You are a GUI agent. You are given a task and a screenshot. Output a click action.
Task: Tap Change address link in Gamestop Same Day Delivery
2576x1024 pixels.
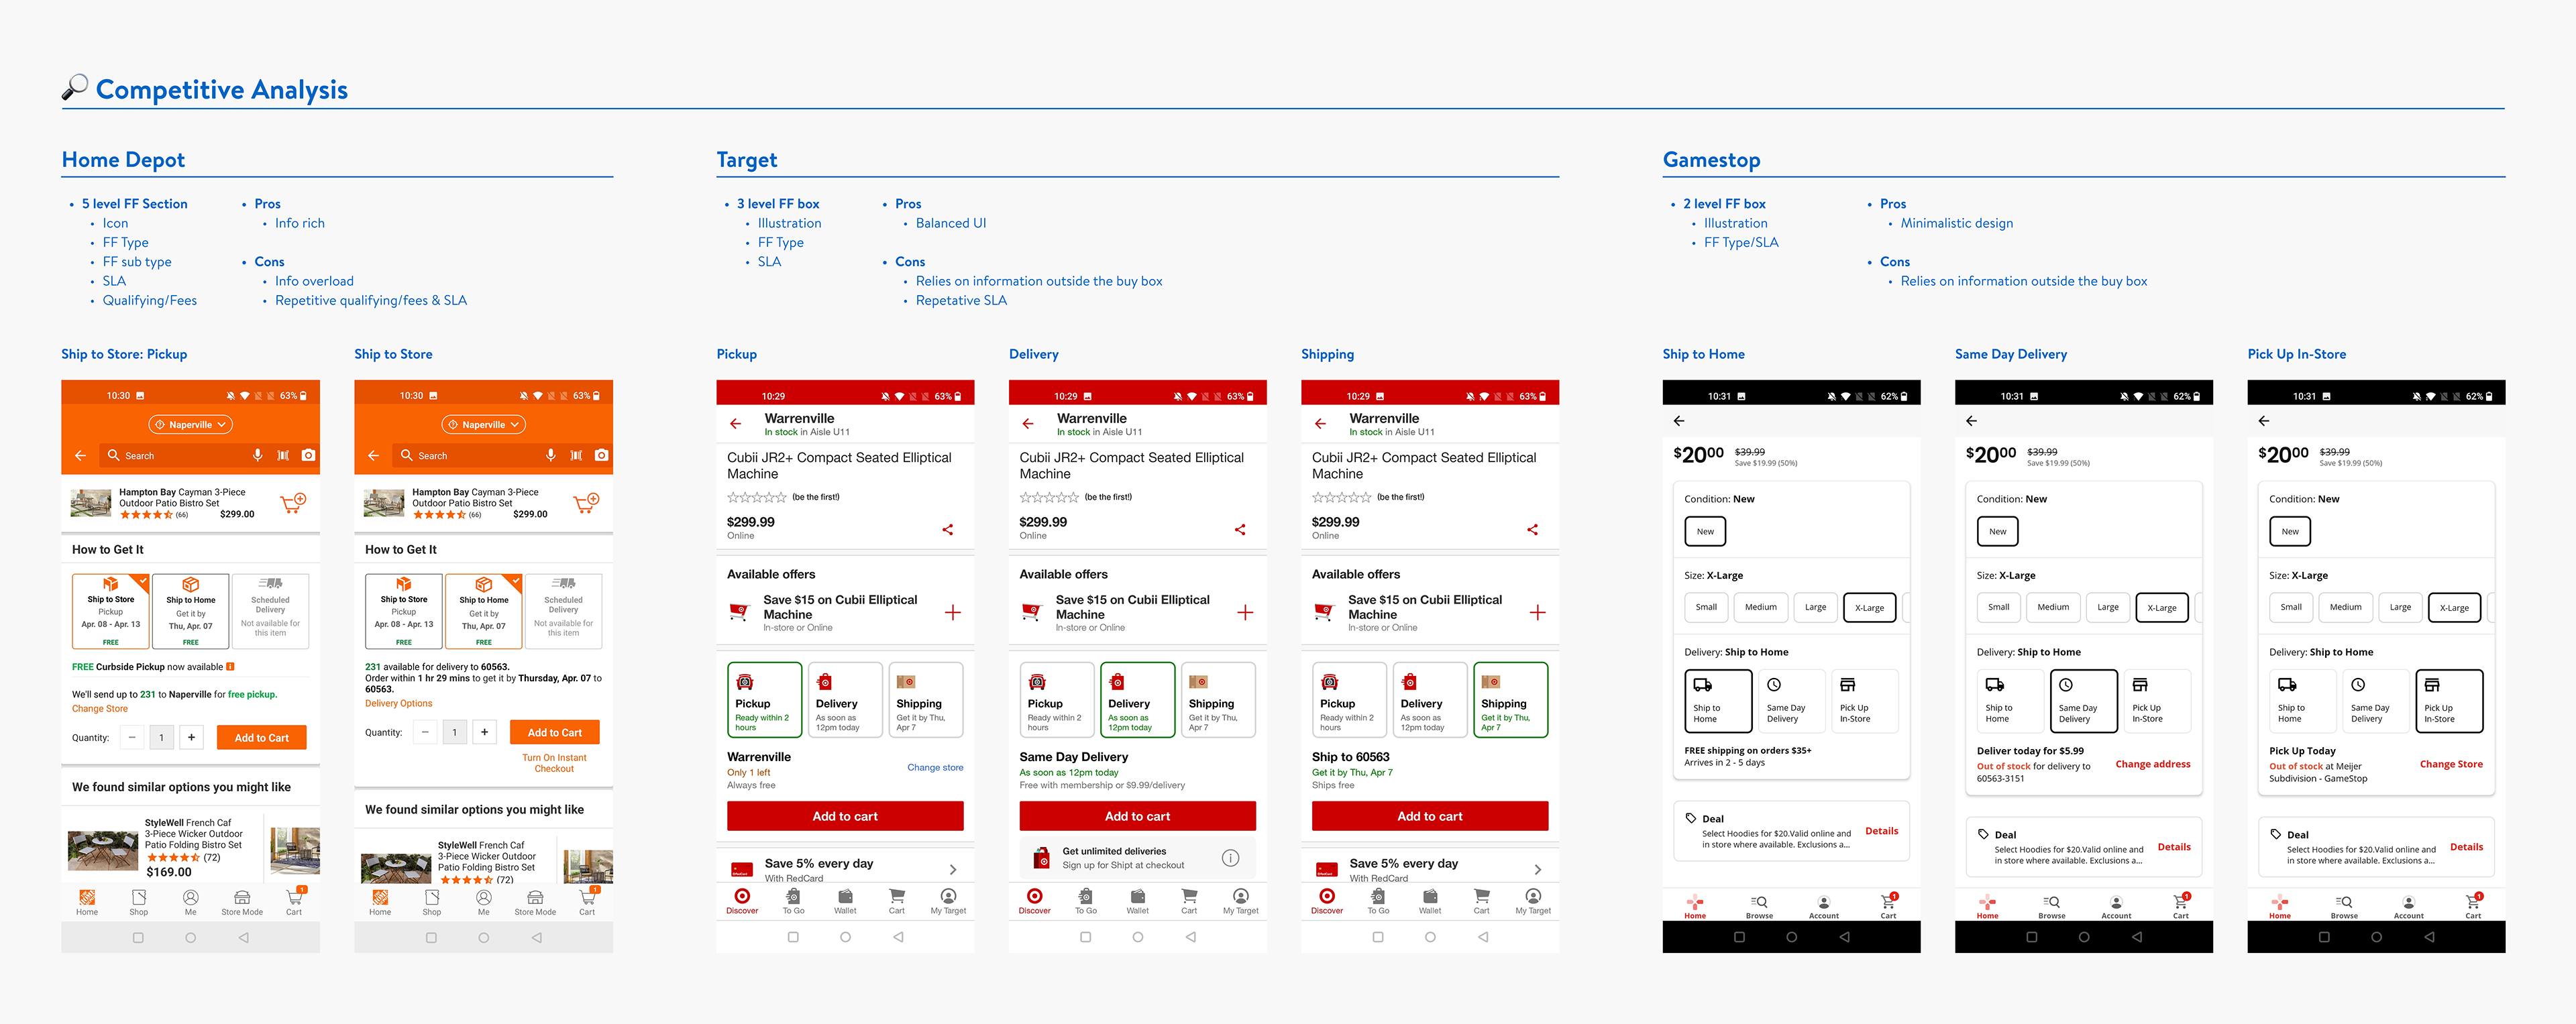tap(2153, 764)
